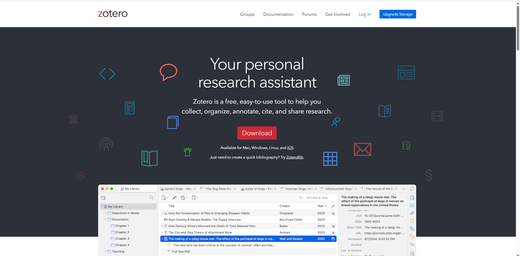Viewport: 520px width, 256px height.
Task: Open the Related items link icon
Action: click(412, 244)
